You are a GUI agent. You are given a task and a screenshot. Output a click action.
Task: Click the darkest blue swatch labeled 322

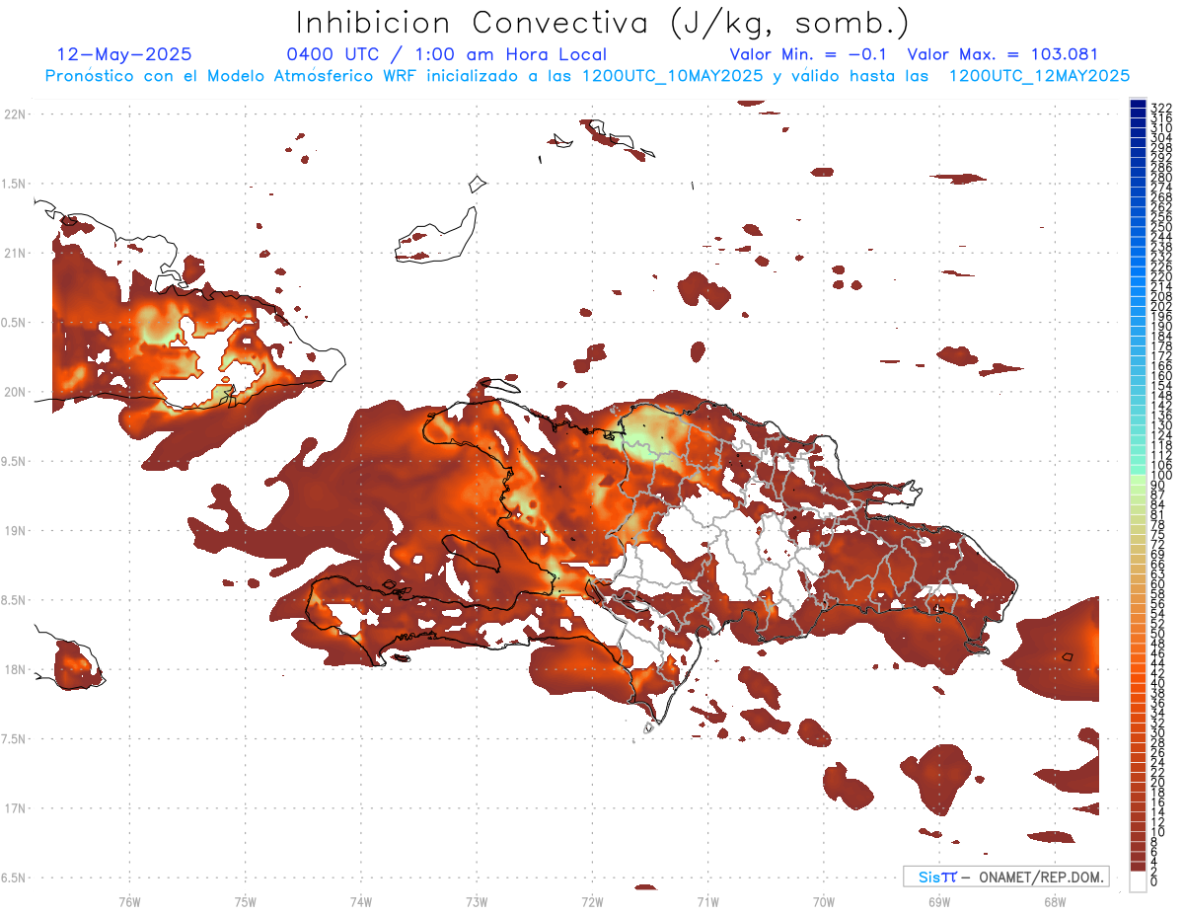(1138, 105)
